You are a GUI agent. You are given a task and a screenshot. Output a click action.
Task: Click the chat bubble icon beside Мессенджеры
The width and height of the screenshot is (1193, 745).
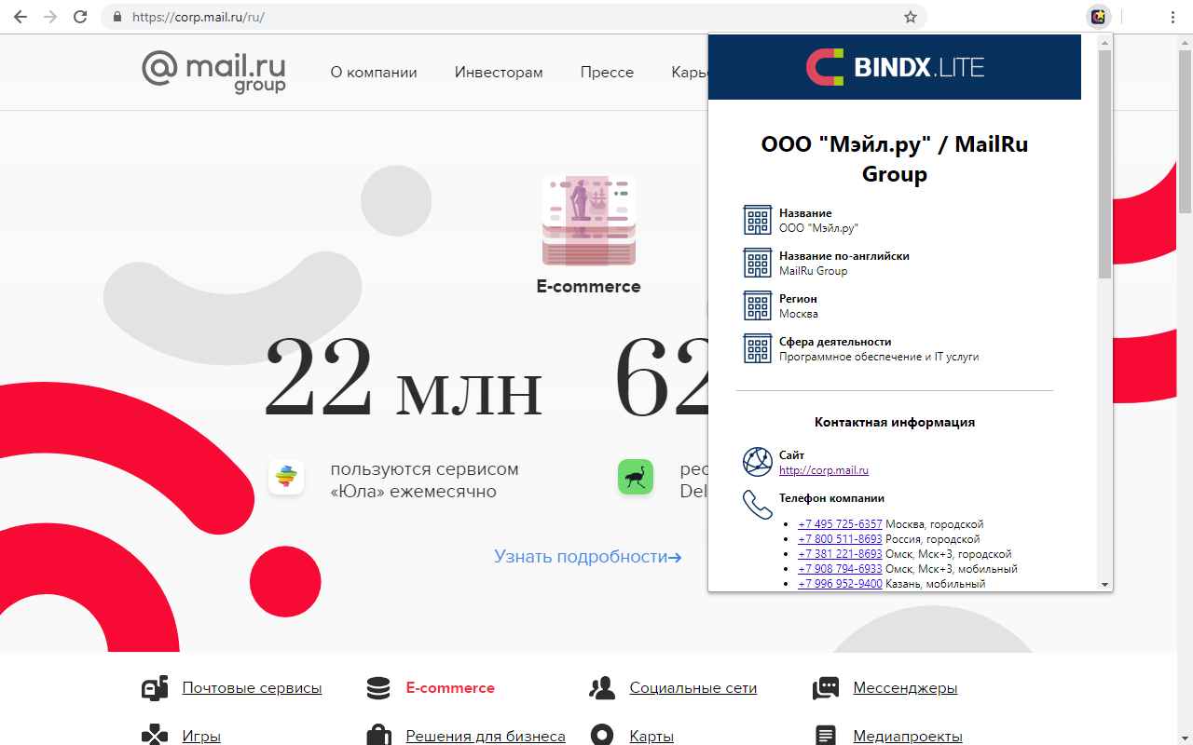point(826,688)
